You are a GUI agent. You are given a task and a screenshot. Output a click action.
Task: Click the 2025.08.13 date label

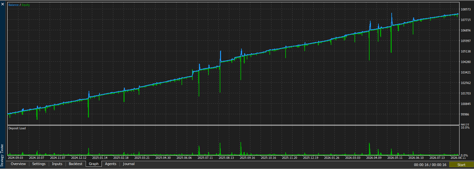(226, 158)
